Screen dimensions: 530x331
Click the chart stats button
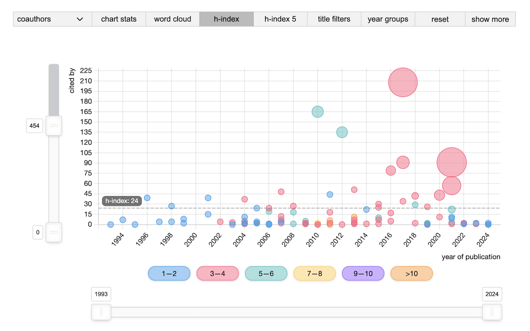119,19
